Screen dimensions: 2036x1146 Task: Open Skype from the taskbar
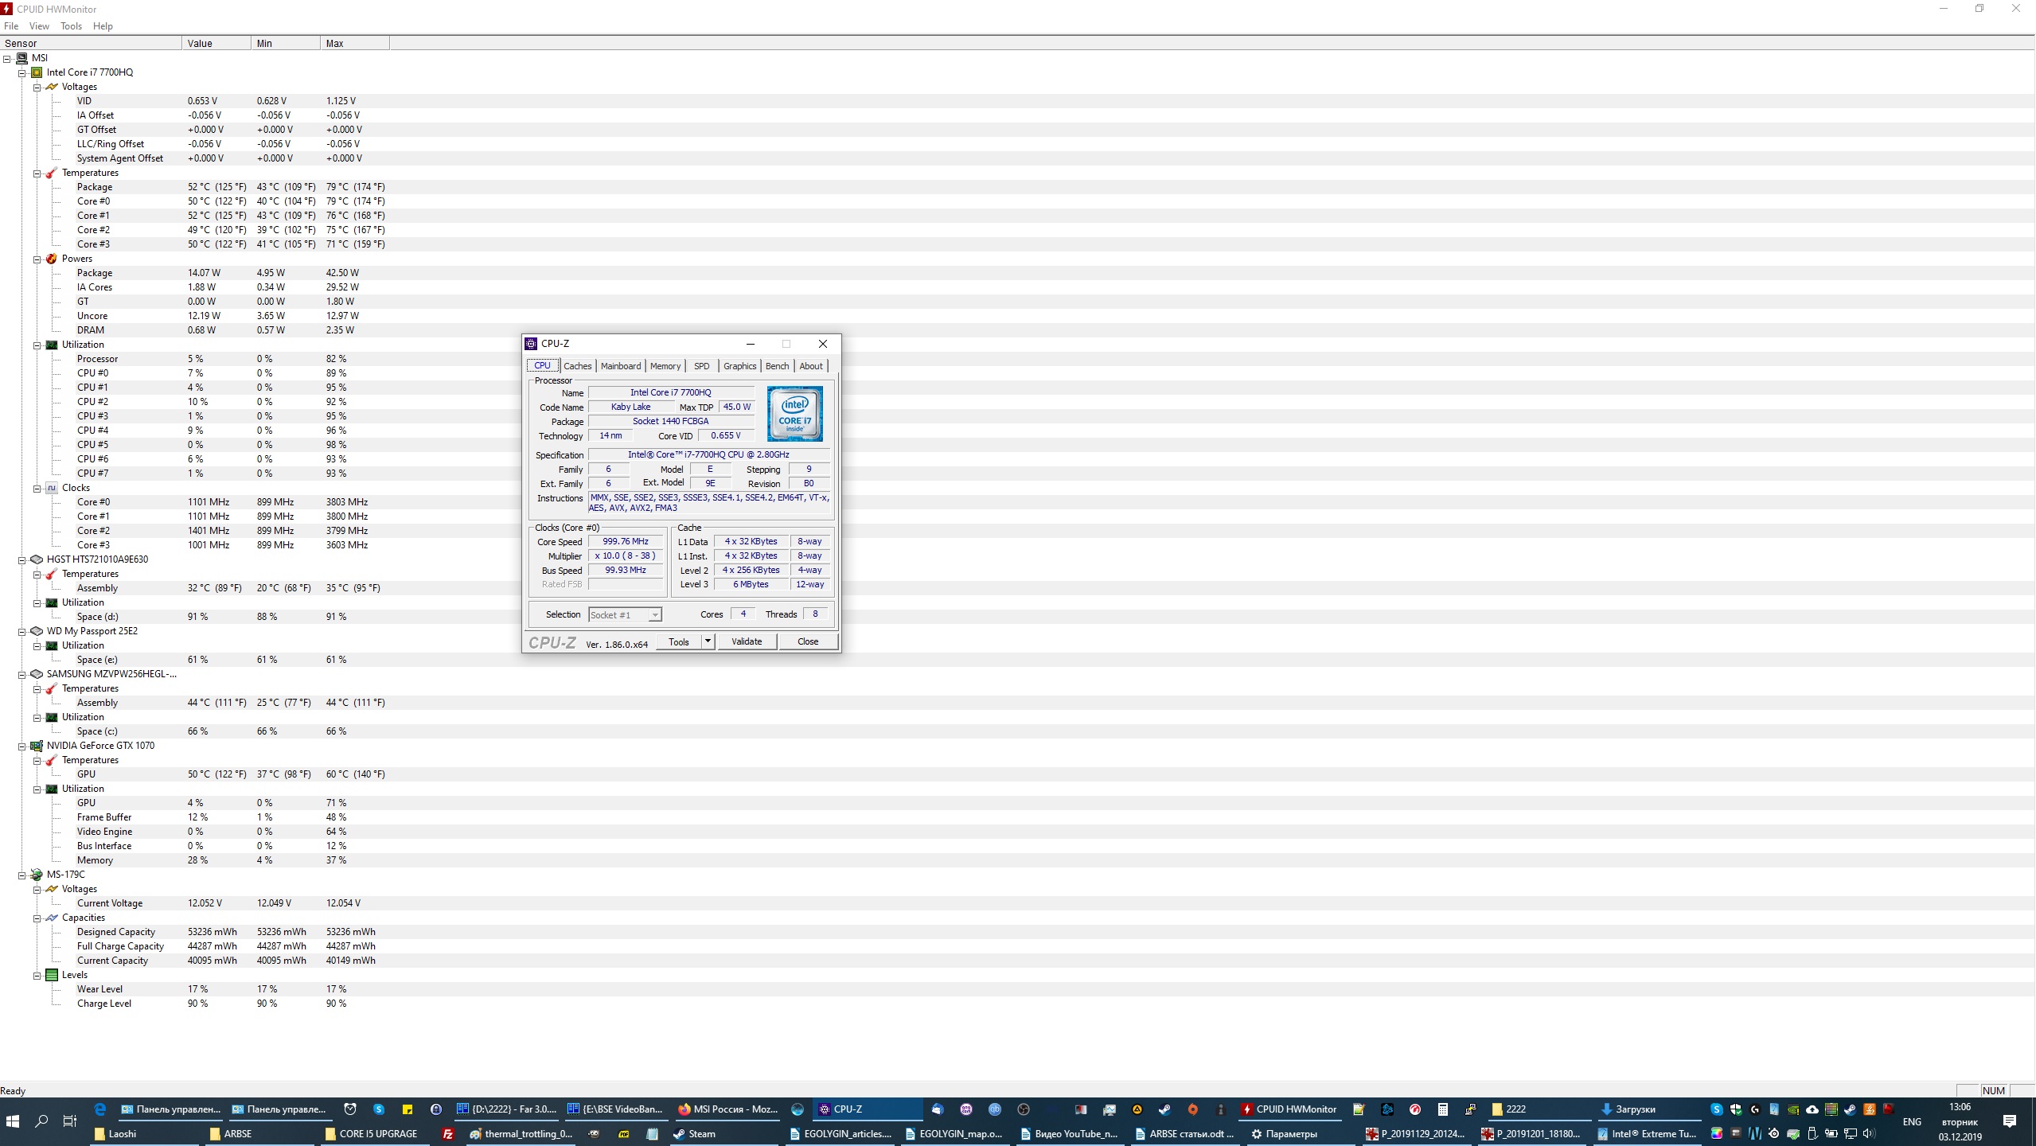[x=379, y=1109]
